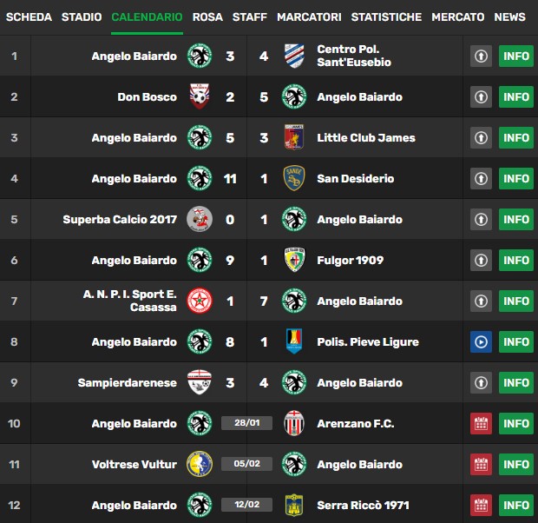Image resolution: width=538 pixels, height=523 pixels.
Task: Click the gray up-arrow icon for Don Bosco match
Action: (481, 97)
